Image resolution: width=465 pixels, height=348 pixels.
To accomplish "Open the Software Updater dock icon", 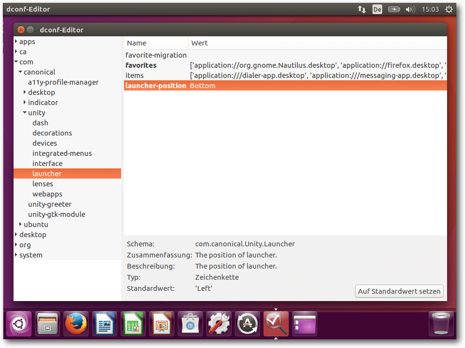I will click(x=248, y=324).
